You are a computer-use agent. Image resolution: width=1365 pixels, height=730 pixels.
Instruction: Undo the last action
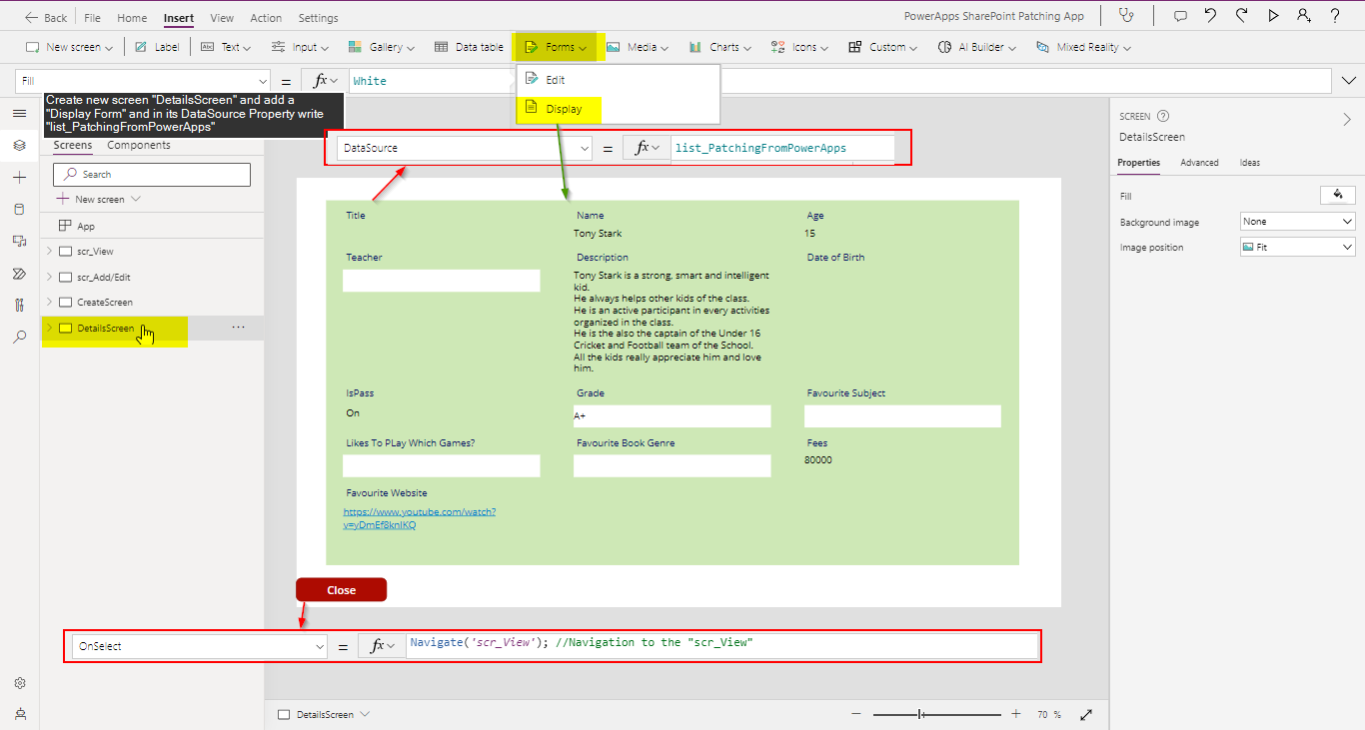tap(1211, 16)
